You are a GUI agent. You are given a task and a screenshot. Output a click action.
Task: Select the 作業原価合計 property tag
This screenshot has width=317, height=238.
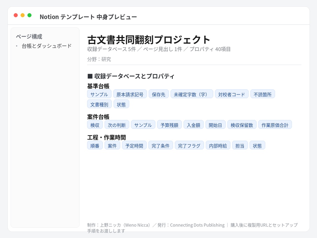click(x=275, y=125)
